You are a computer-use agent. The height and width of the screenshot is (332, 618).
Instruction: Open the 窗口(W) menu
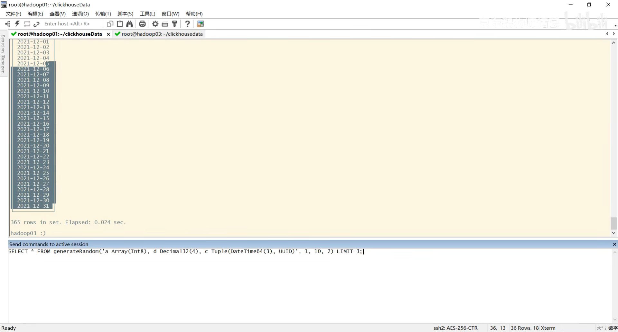click(x=171, y=14)
